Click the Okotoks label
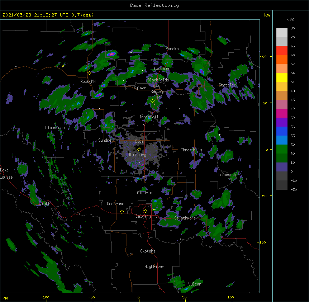The width and height of the screenshot is (309, 302). pos(148,251)
